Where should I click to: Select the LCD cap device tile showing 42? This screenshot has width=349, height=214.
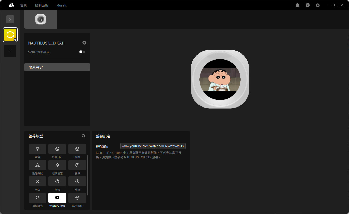[41, 19]
